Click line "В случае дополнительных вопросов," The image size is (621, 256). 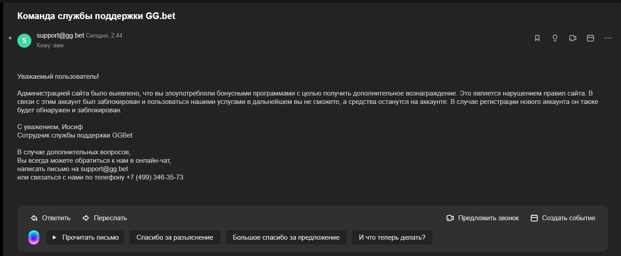(x=74, y=152)
